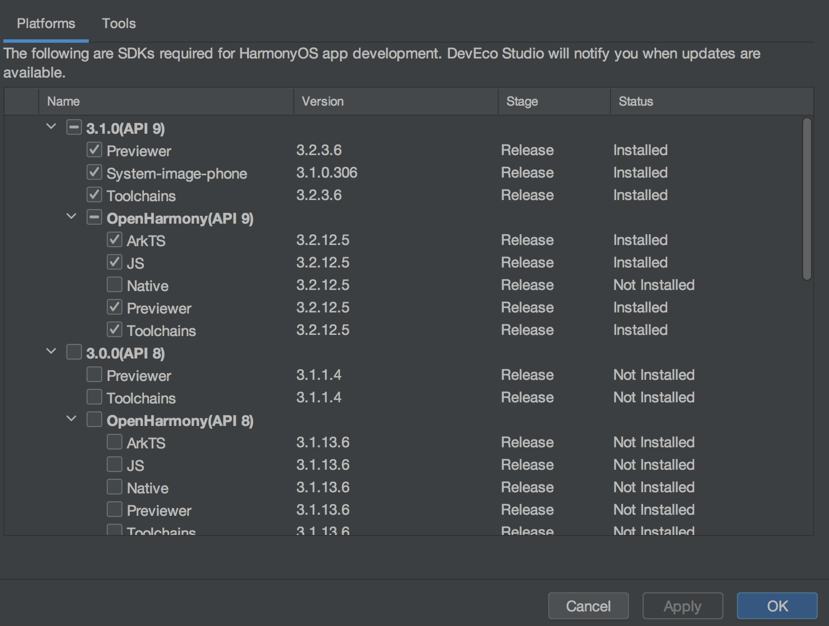Image resolution: width=829 pixels, height=626 pixels.
Task: Click Release stage of ArkTS 3.2.12.5
Action: 527,240
